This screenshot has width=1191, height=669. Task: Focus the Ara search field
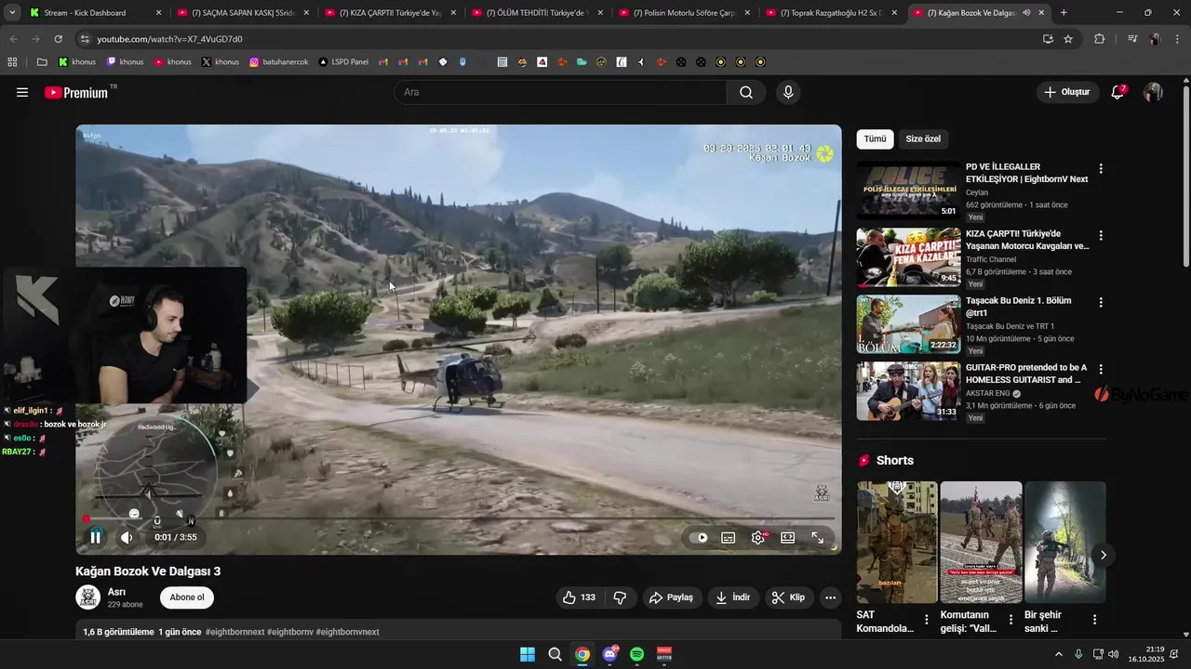click(x=561, y=92)
